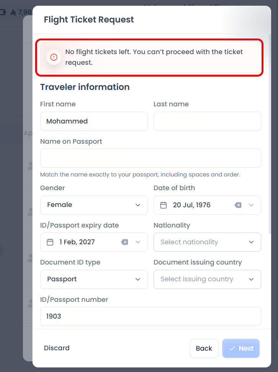Click the currency symbol beside the 7,96 balance
Screen dimensions: 278x372
click(13, 12)
